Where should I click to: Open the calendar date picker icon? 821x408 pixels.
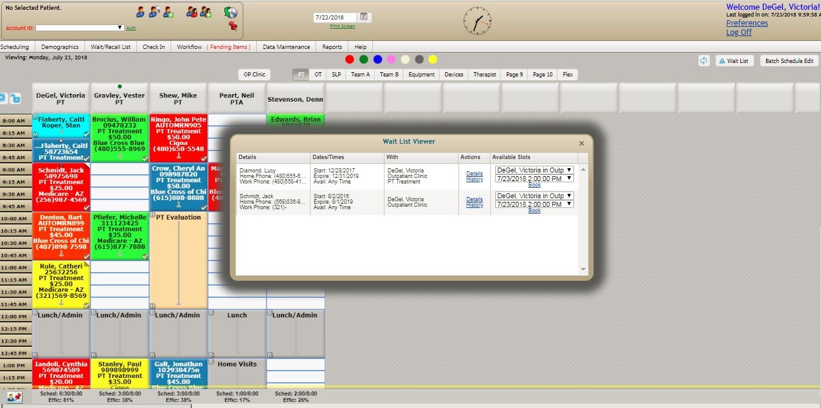click(363, 17)
